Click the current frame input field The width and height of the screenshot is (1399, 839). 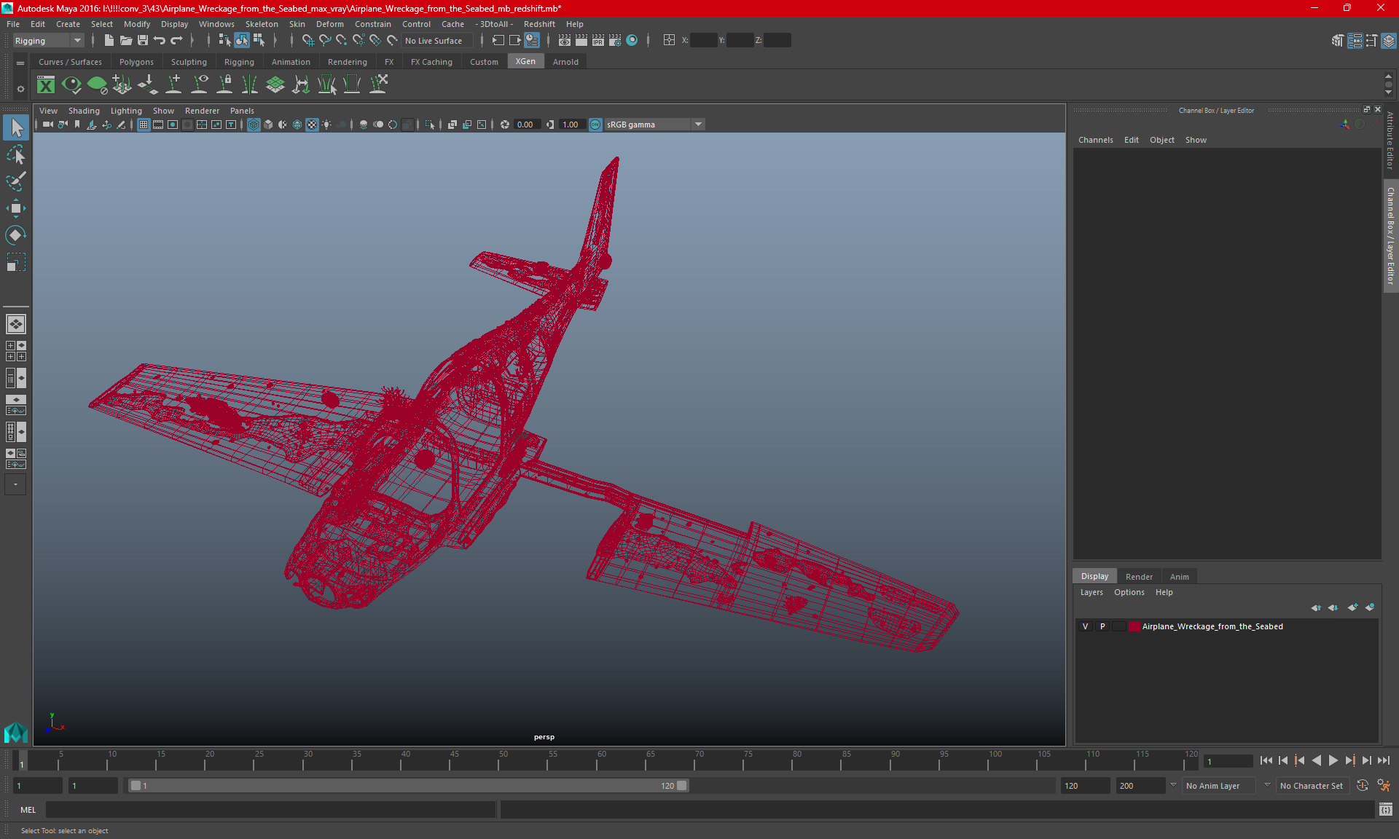[1228, 761]
